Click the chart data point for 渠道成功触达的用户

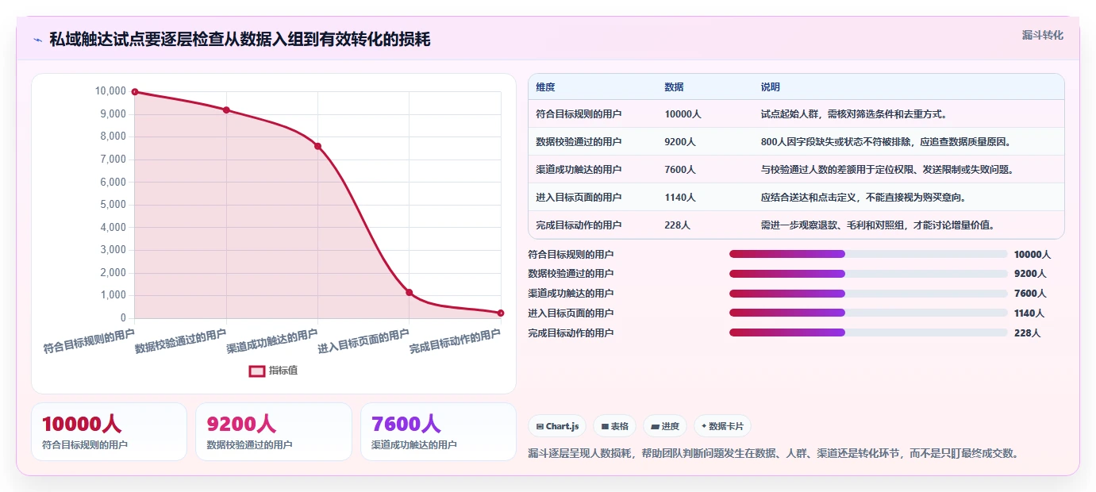(317, 146)
